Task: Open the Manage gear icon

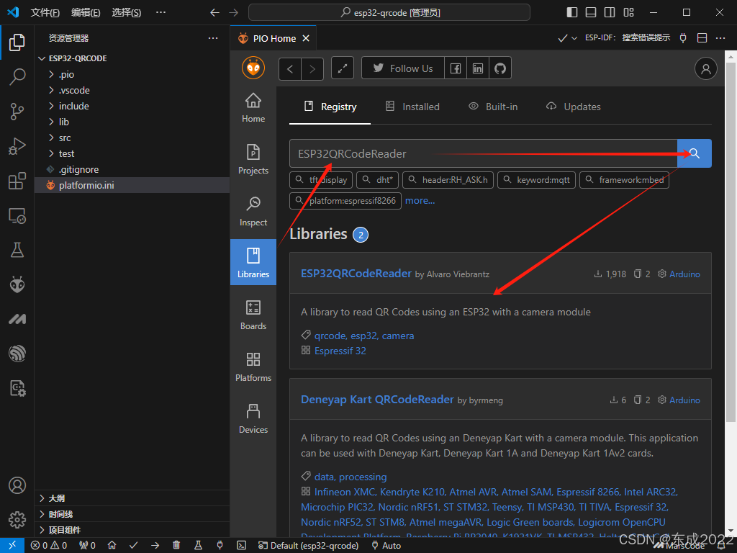Action: tap(17, 520)
